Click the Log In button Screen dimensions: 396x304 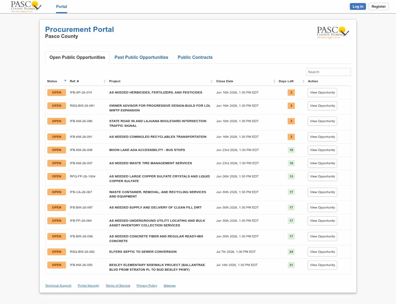(358, 7)
